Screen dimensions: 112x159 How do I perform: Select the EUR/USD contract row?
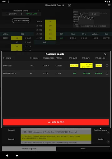(56, 66)
